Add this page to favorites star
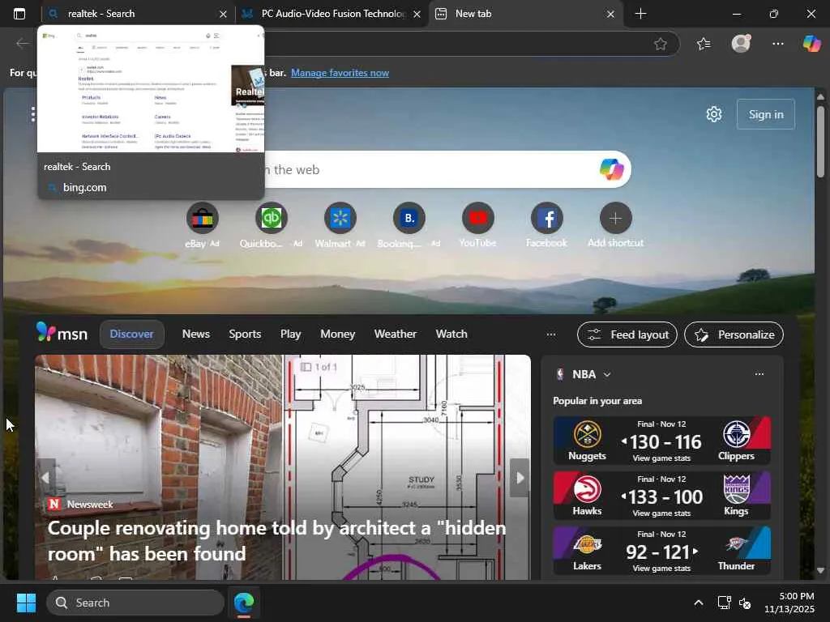830x622 pixels. (660, 44)
